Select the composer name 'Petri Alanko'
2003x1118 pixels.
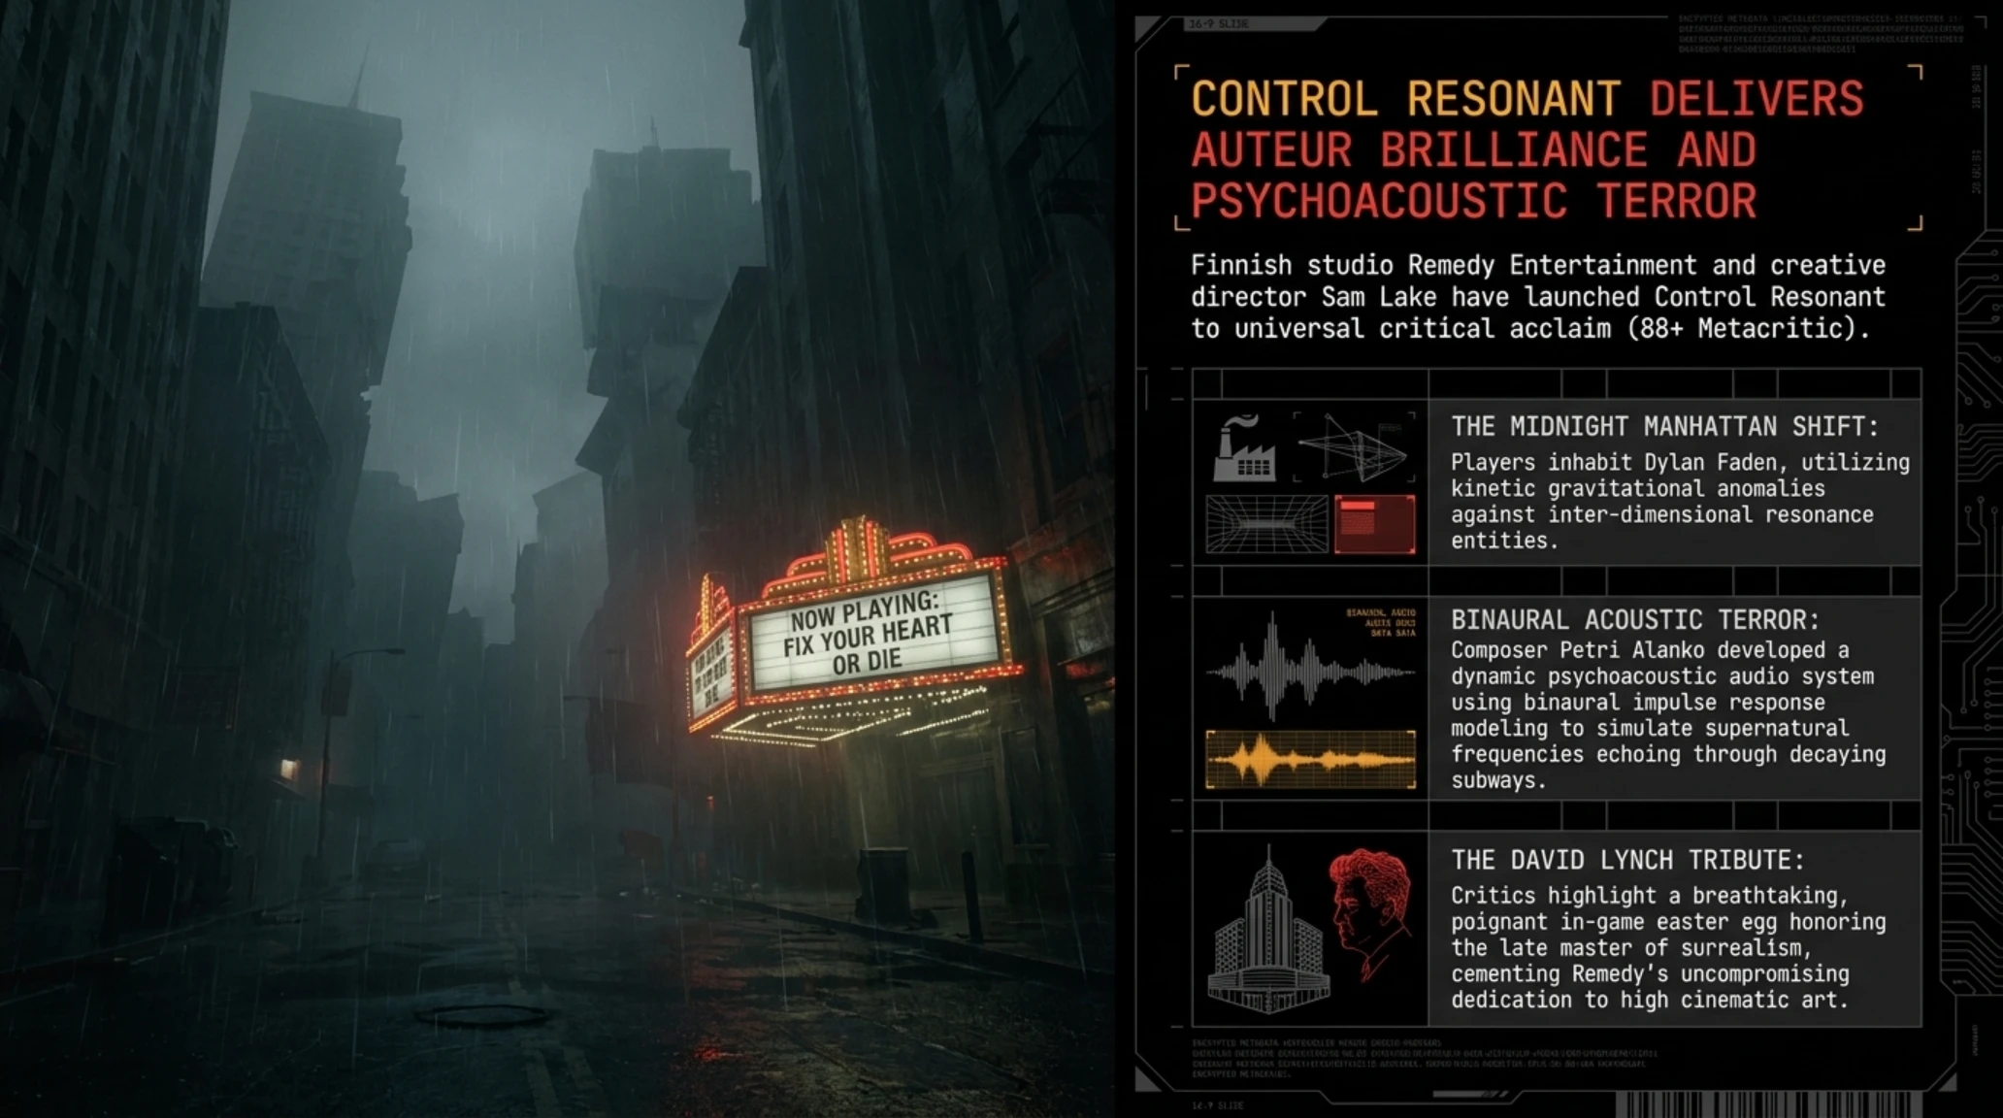coord(1632,650)
